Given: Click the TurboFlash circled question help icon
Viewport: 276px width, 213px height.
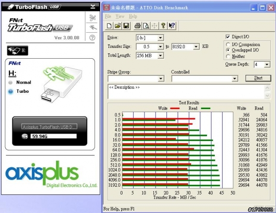Looking at the screenshot, I should [x=92, y=38].
